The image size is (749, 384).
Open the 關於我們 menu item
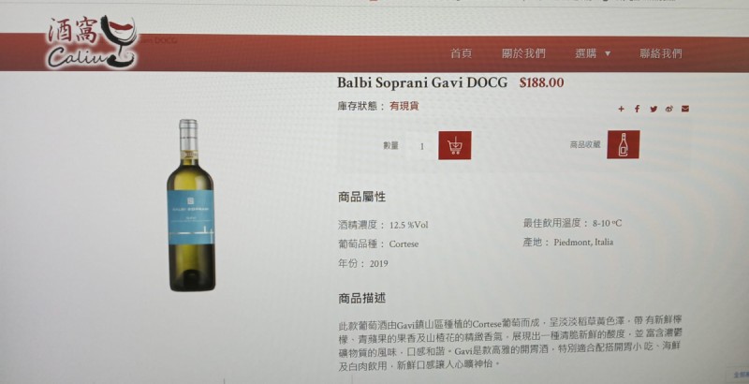pos(523,53)
